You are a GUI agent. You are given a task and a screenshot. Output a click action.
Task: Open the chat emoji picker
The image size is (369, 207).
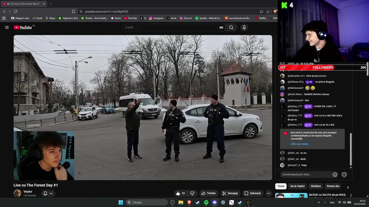click(x=335, y=175)
